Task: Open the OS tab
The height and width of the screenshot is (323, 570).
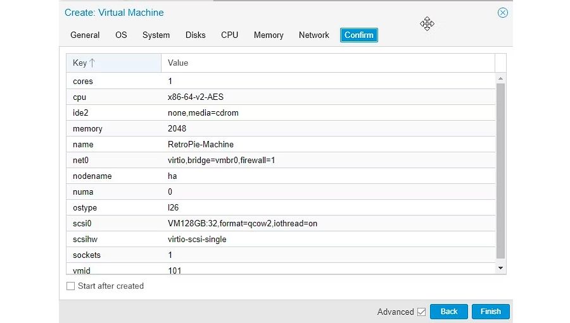Action: (121, 35)
